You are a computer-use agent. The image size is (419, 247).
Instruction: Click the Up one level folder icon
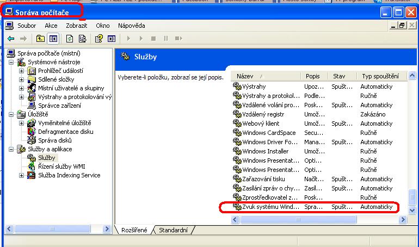click(x=40, y=39)
